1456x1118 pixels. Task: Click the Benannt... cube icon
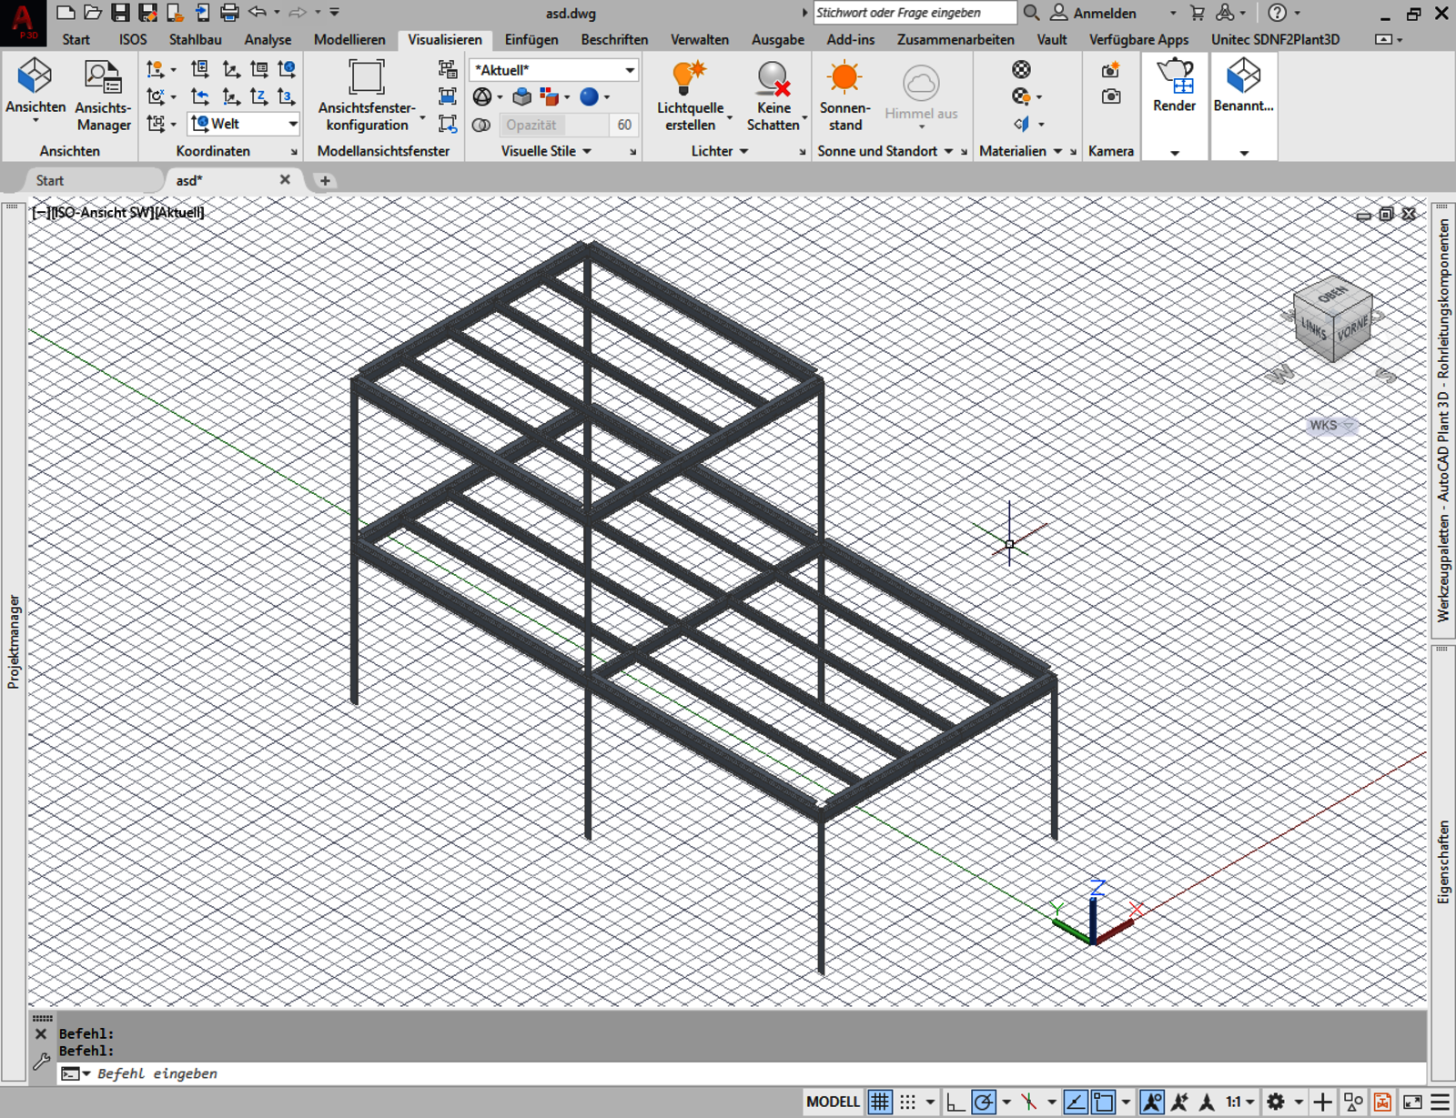pyautogui.click(x=1243, y=76)
